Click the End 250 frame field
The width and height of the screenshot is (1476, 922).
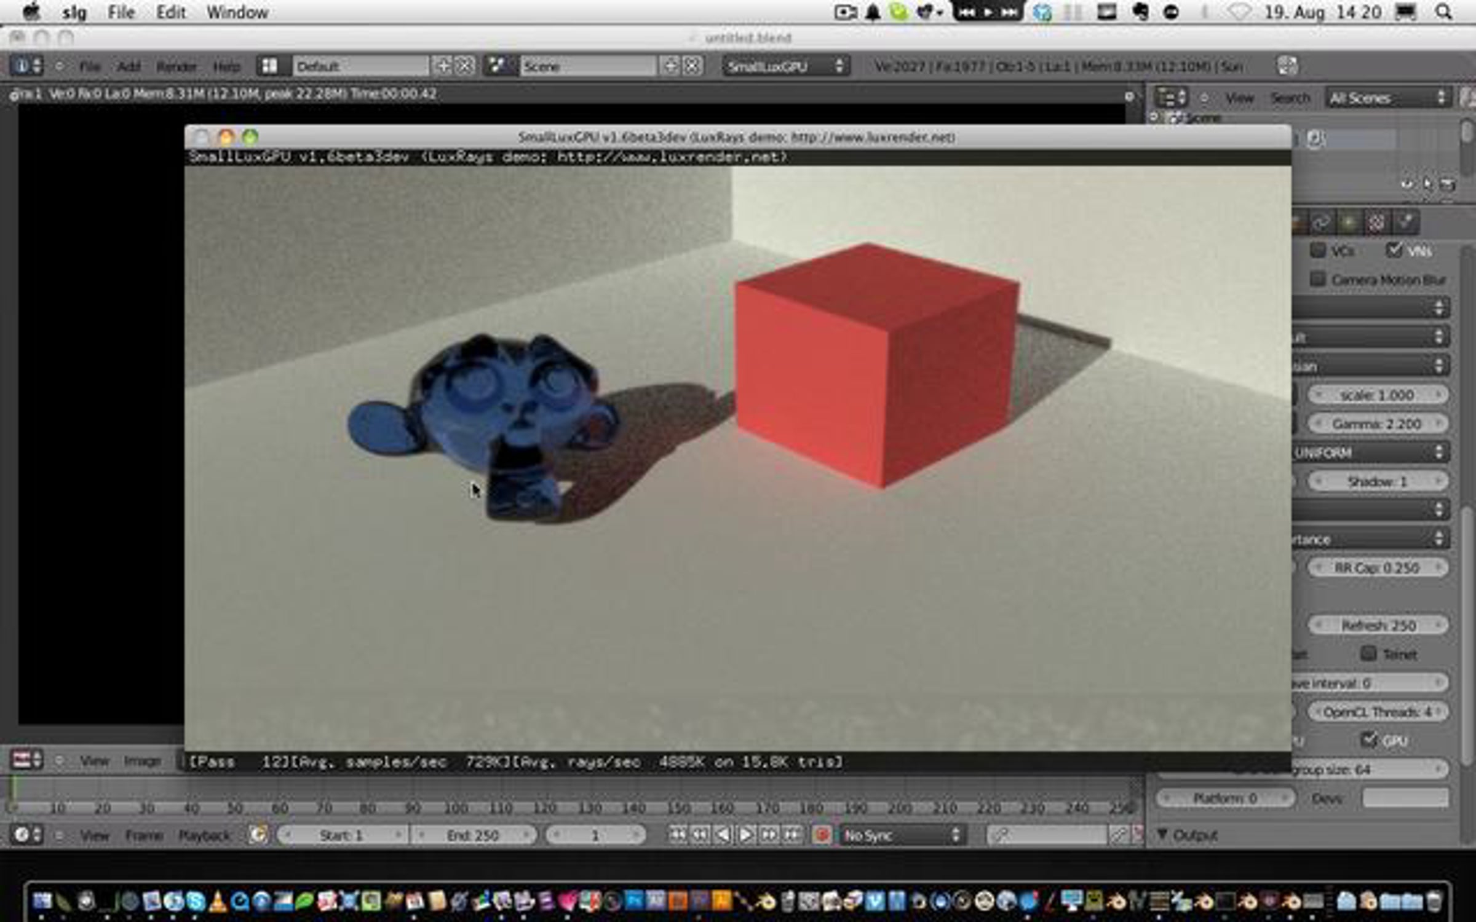click(472, 835)
